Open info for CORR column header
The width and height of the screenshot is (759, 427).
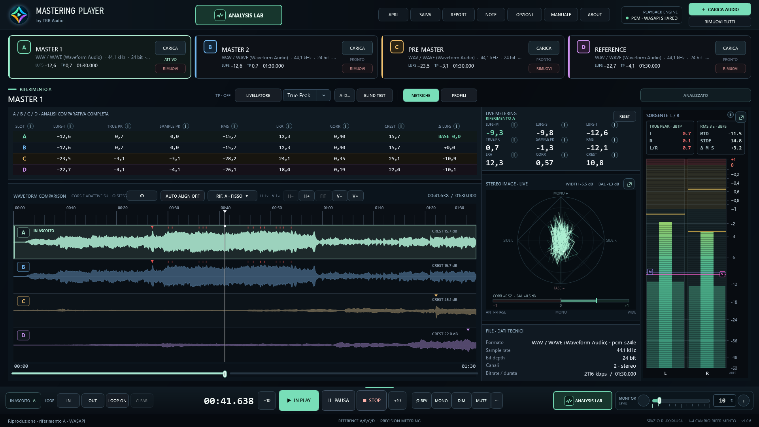(346, 126)
